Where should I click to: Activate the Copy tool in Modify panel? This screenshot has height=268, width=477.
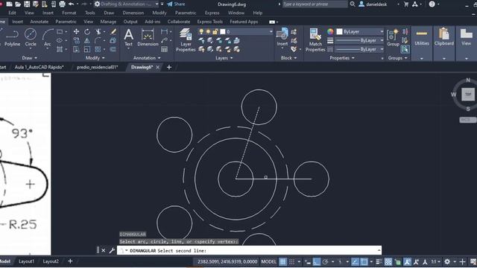click(76, 40)
